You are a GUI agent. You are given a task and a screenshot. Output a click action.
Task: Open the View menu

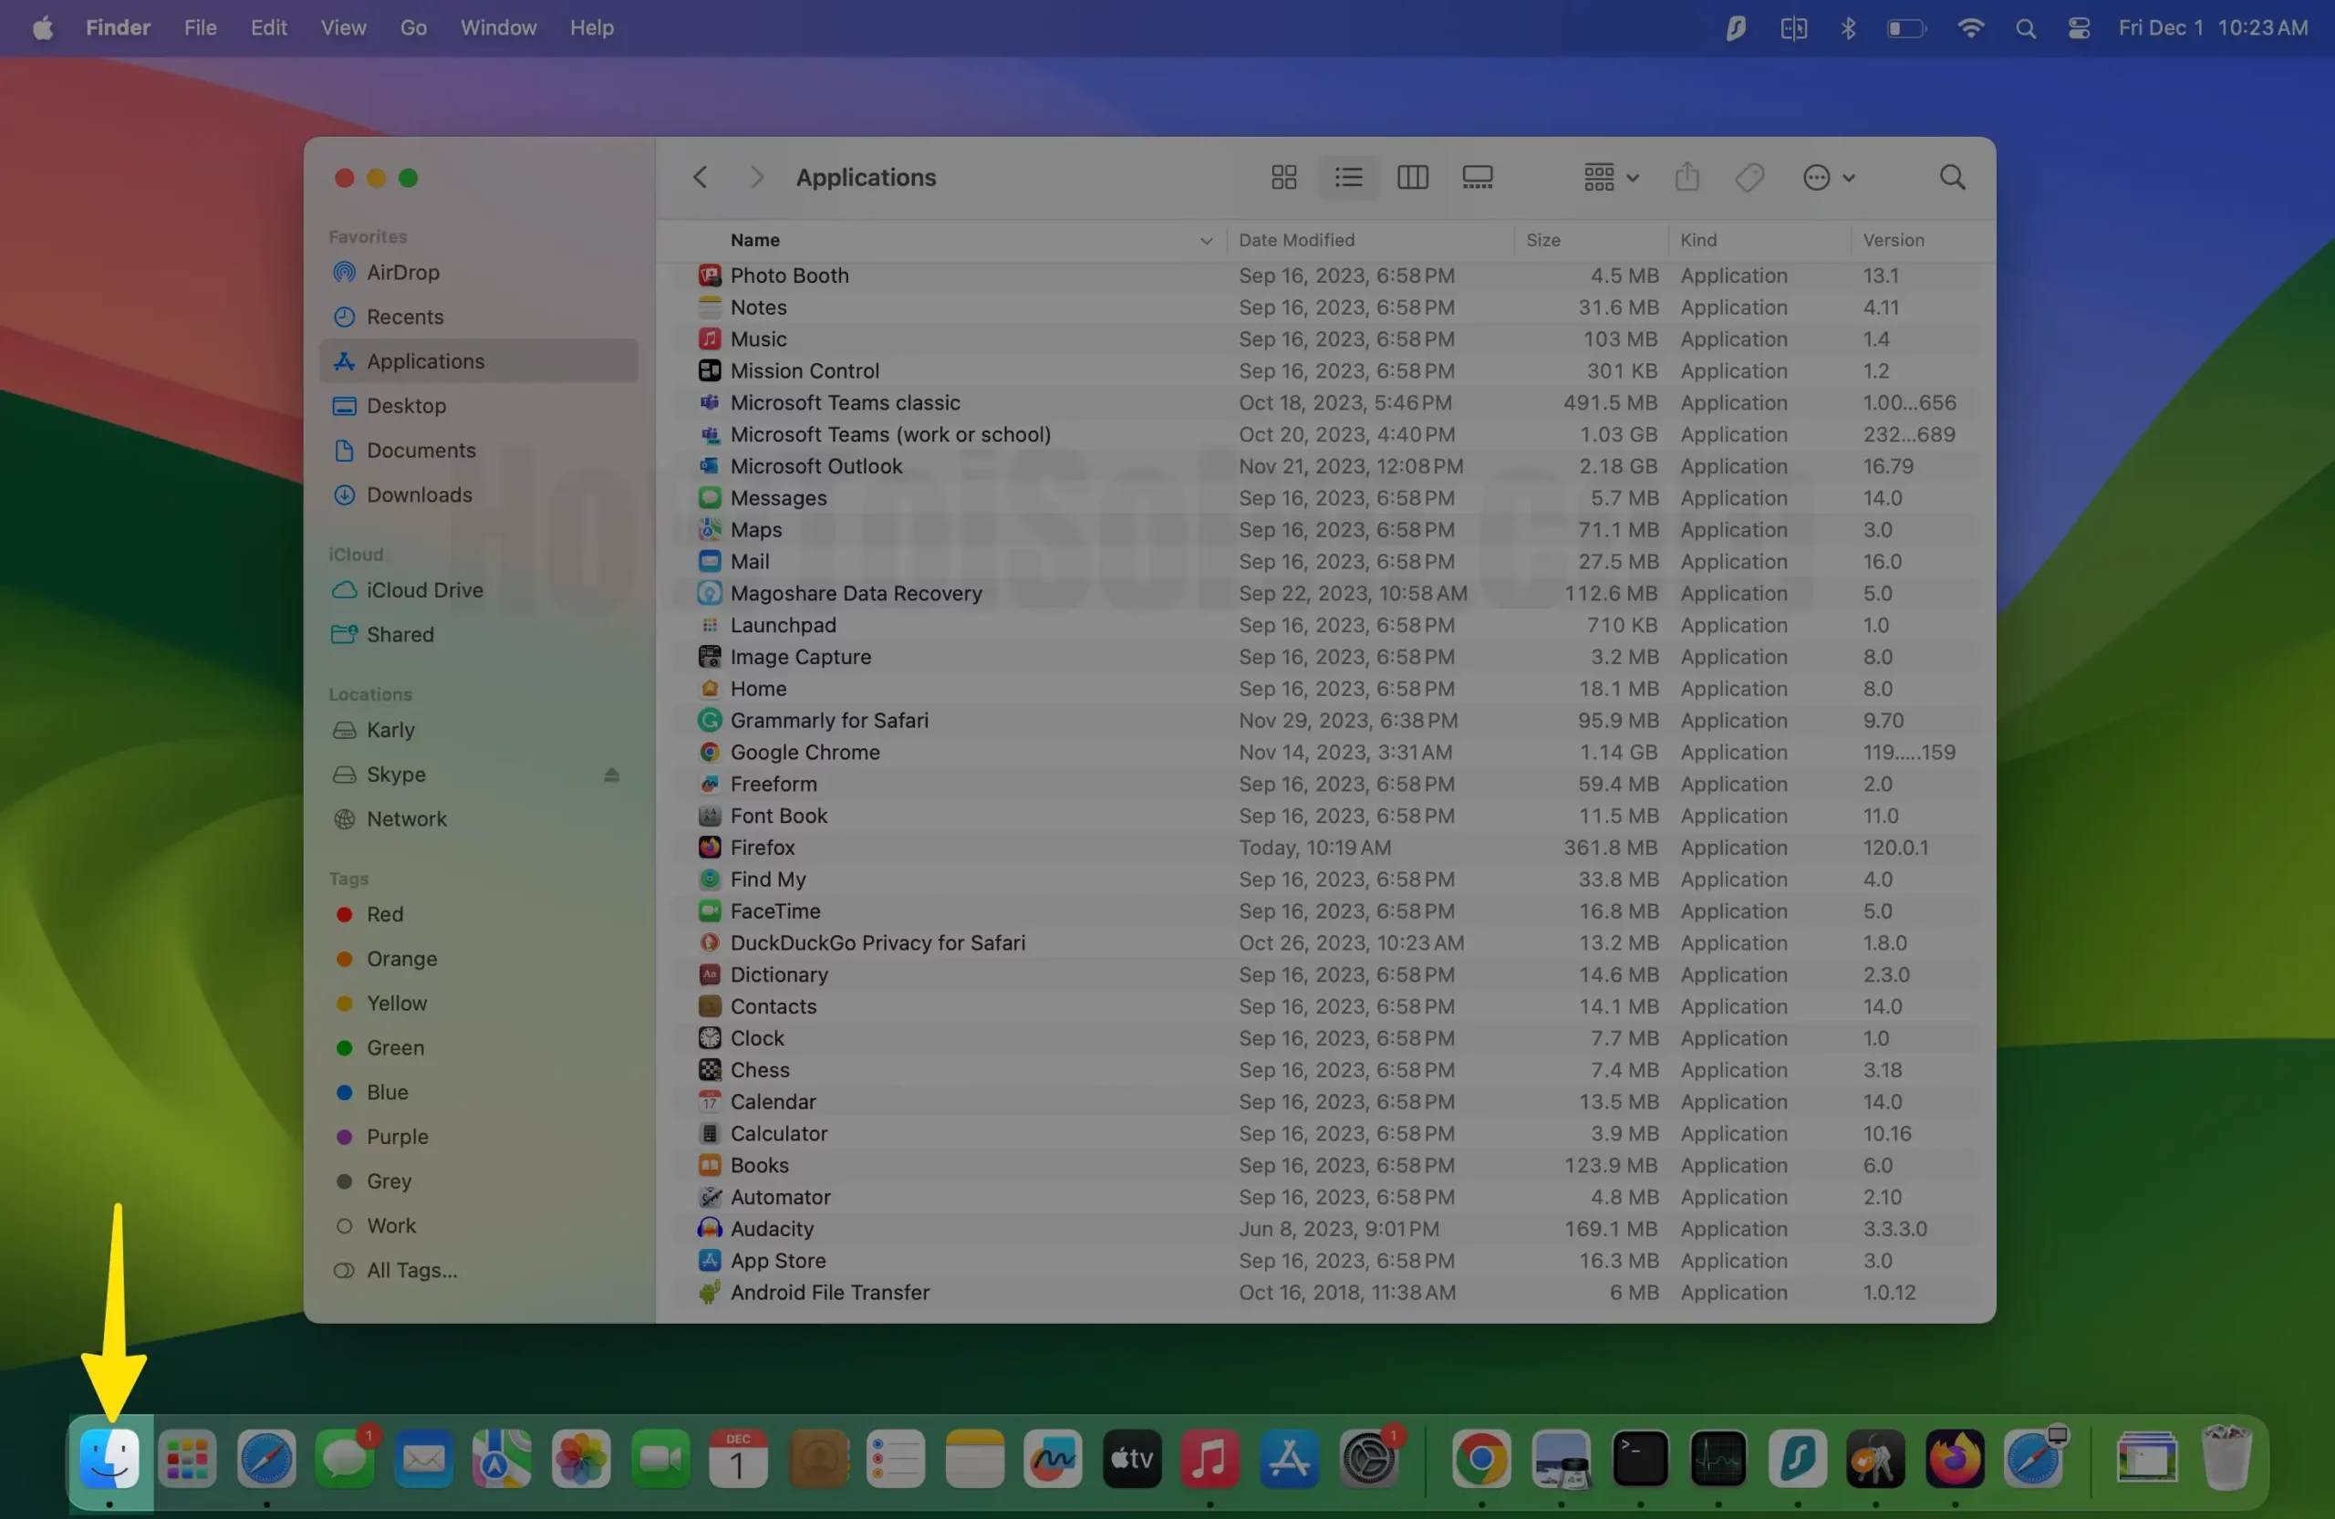(x=343, y=27)
